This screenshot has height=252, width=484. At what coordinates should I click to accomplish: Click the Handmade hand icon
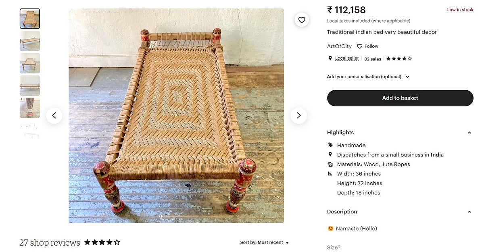coord(330,145)
